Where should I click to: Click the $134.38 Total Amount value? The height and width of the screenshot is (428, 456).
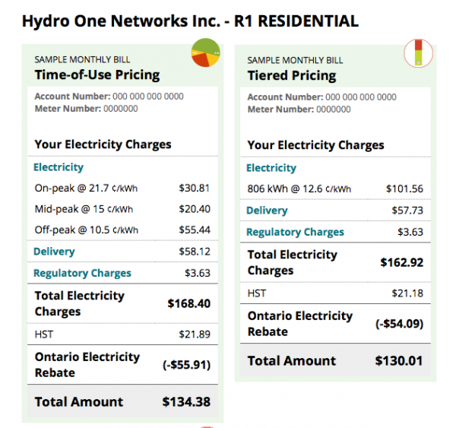tap(186, 402)
